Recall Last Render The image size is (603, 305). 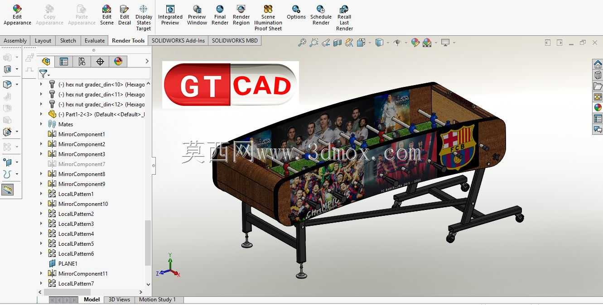344,18
